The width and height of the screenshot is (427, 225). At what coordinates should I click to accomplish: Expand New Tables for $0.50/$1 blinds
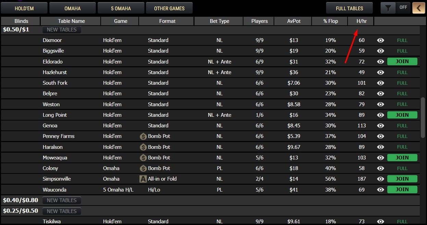[x=62, y=30]
